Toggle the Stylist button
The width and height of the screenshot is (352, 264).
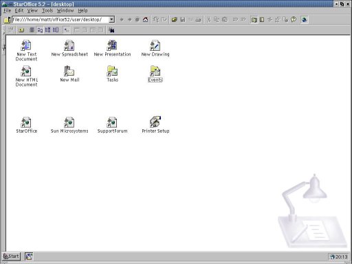278,20
